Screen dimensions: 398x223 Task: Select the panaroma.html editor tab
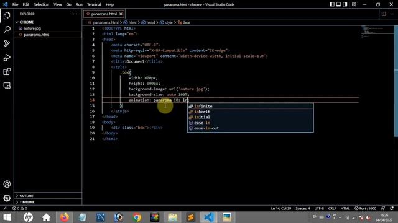[x=104, y=14]
